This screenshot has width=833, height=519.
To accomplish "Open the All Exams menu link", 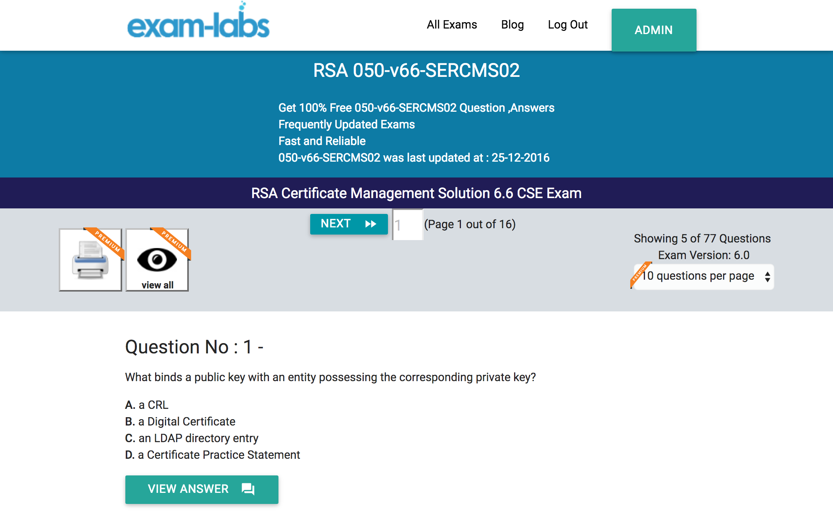I will [452, 25].
